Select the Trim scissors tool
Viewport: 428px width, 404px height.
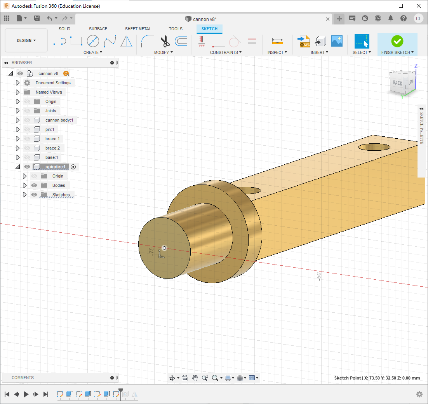[x=165, y=41]
